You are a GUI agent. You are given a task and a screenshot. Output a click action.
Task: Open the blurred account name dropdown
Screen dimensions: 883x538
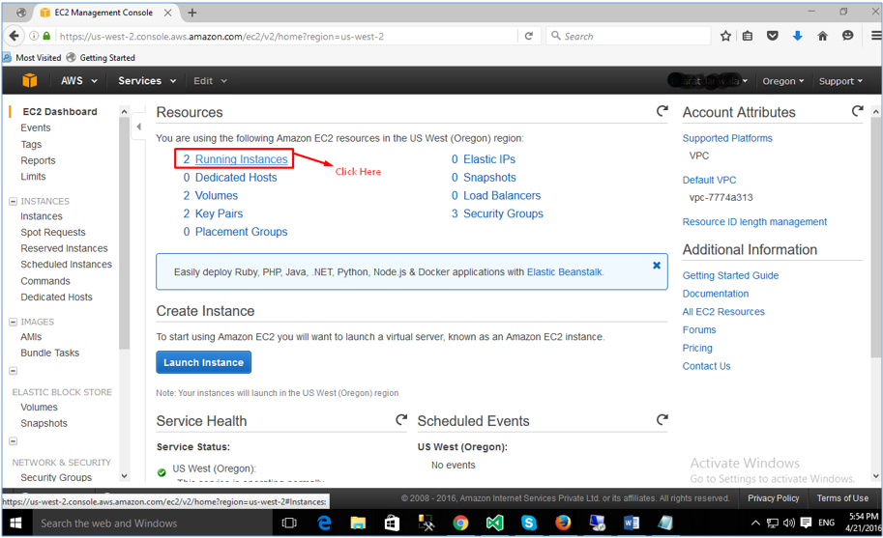pos(708,81)
